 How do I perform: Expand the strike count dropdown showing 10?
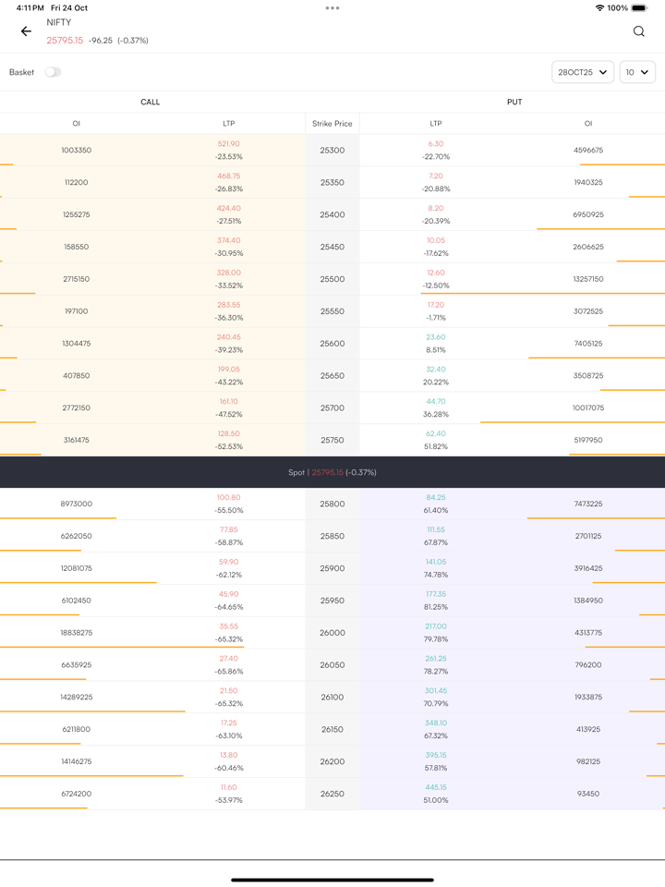click(637, 72)
